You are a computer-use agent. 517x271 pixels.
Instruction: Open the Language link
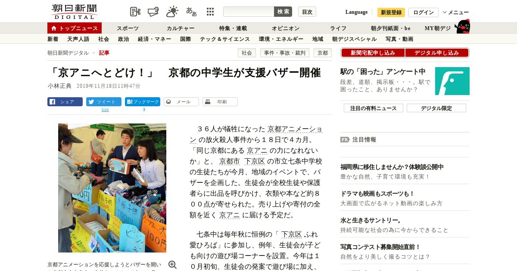(356, 12)
